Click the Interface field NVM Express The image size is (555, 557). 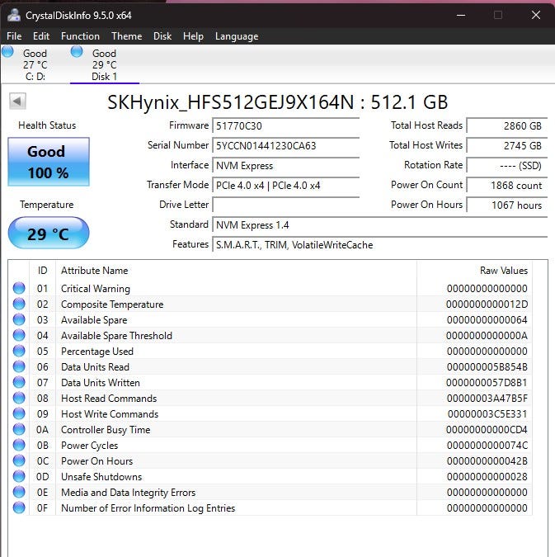[x=286, y=166]
